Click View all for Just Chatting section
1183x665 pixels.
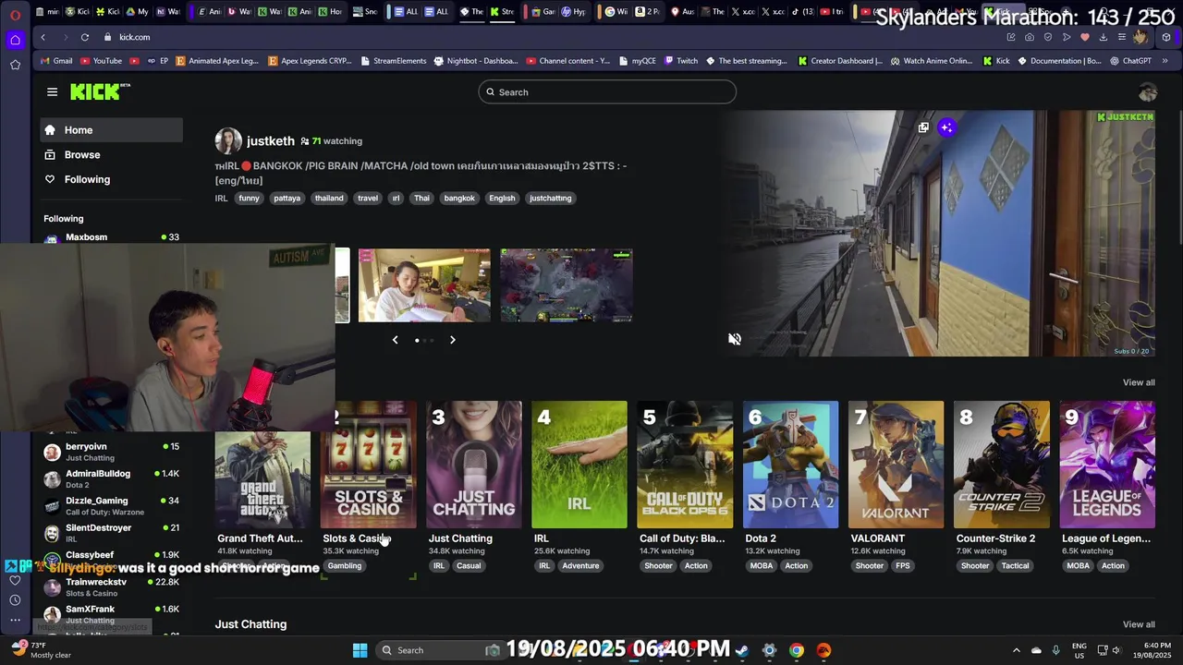click(x=1139, y=624)
